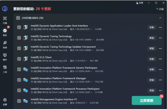Collapse the 过时的驱动程序 section chevron
The height and width of the screenshot is (109, 167).
click(x=160, y=18)
